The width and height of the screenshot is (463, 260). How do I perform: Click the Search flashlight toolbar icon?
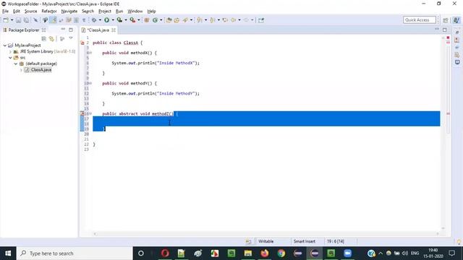point(185,20)
